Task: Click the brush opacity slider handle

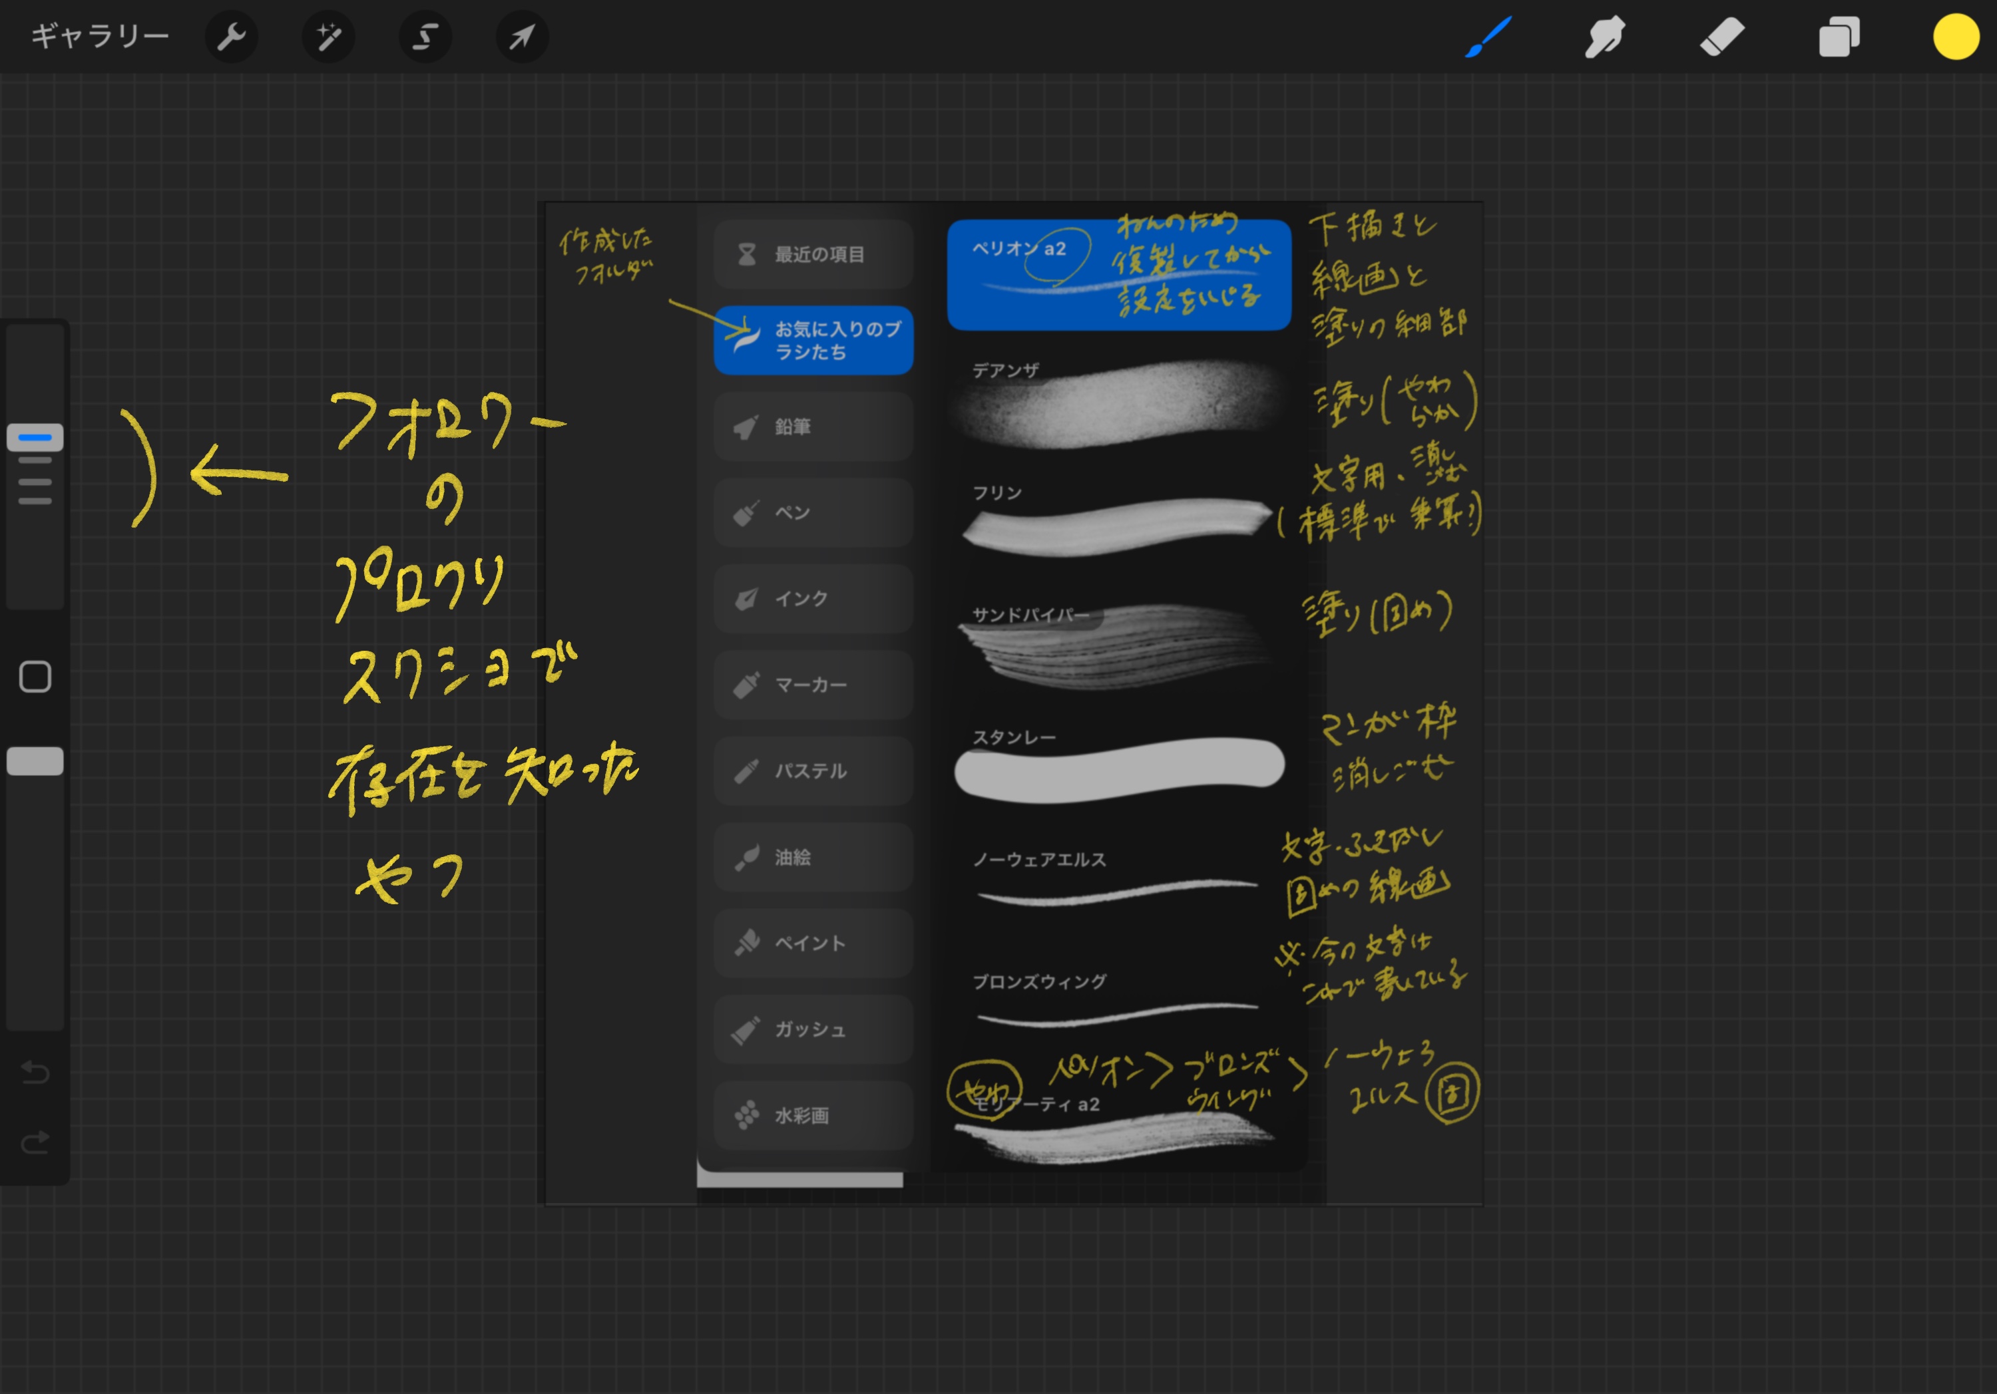Action: (x=35, y=761)
